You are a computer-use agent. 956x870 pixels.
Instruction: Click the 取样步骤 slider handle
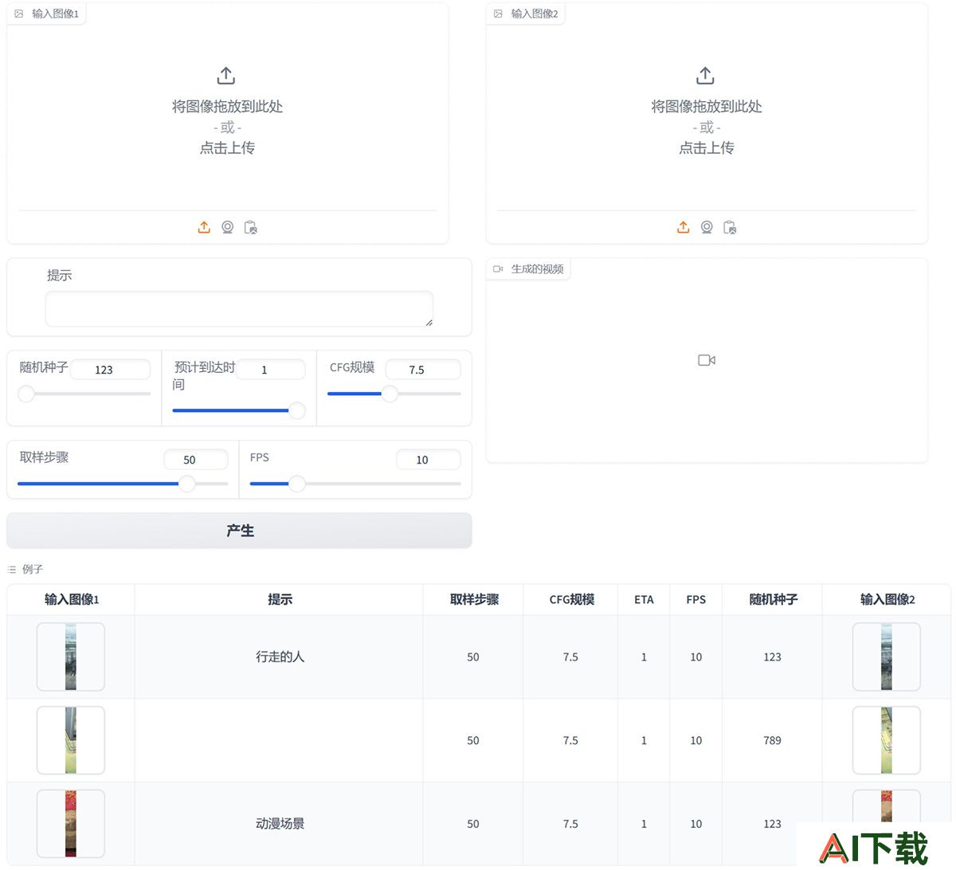(x=186, y=484)
